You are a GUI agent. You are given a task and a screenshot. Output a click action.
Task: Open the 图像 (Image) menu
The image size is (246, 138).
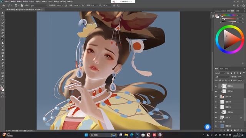[x=19, y=2]
